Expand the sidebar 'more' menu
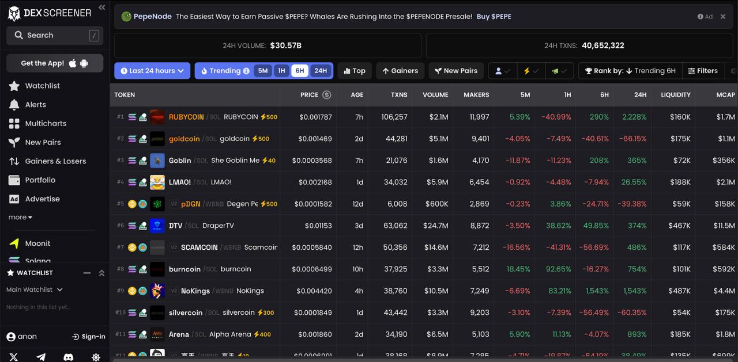Image resolution: width=738 pixels, height=362 pixels. point(20,218)
